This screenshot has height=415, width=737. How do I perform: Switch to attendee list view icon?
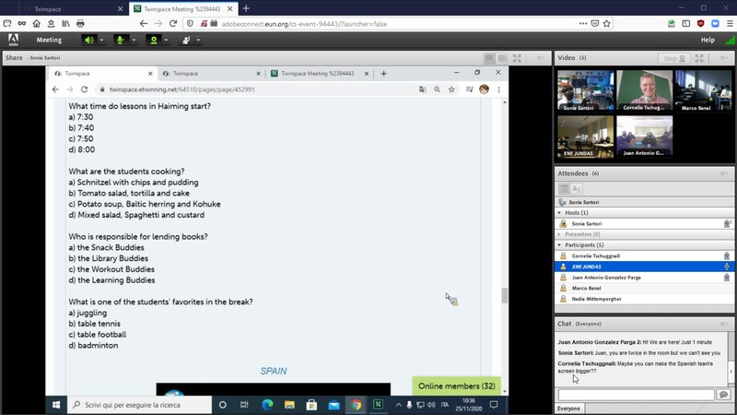[x=564, y=189]
